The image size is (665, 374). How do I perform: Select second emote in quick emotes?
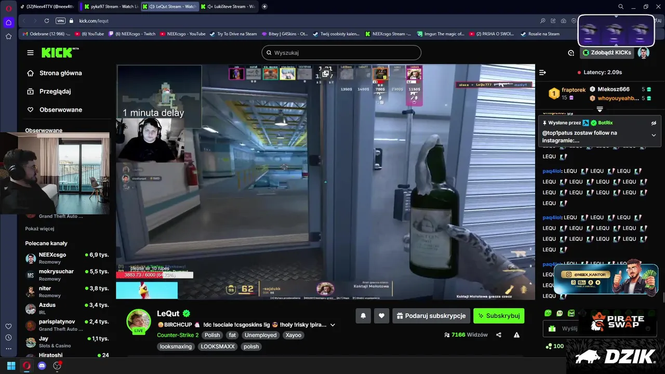pos(560,313)
